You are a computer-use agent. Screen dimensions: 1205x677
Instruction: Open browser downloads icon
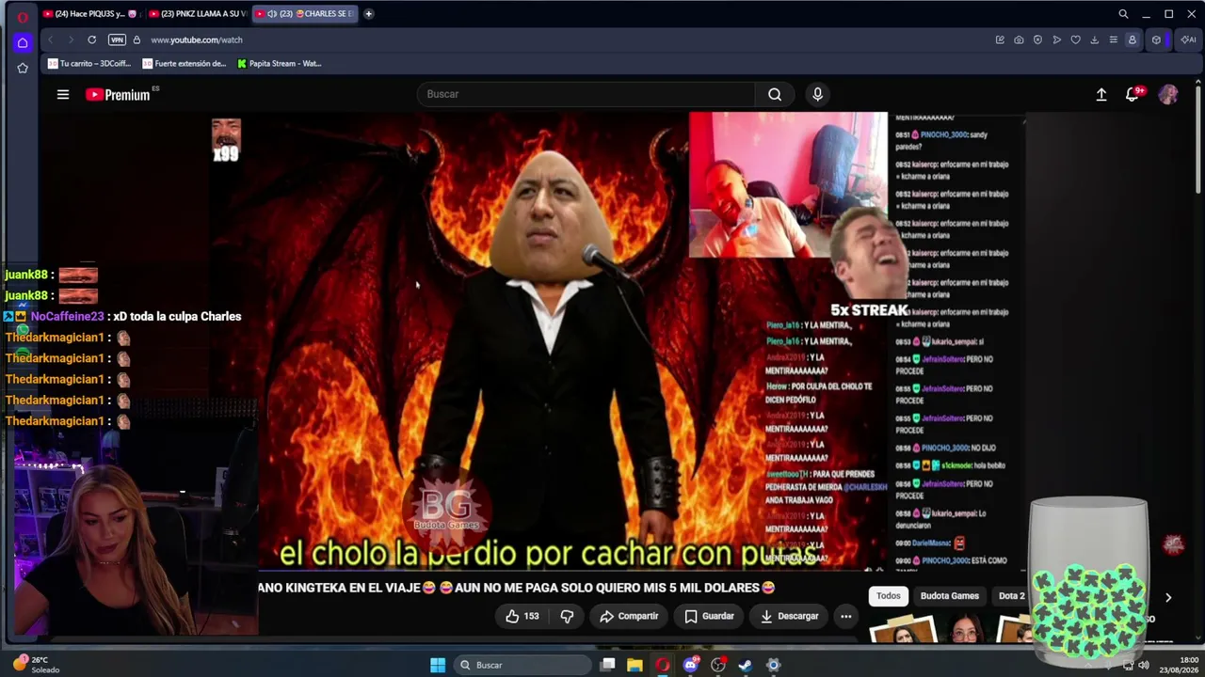coord(1094,39)
